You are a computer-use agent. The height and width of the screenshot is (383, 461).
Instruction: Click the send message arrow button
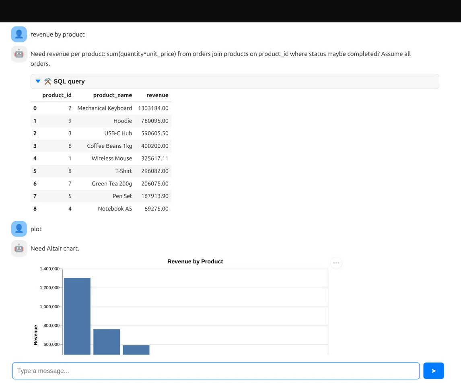coord(433,371)
